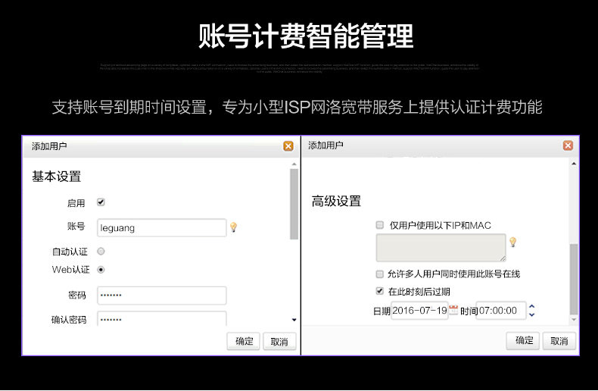This screenshot has height=391, width=598.
Task: Click scroll-down arrow in right dialog
Action: tap(574, 319)
